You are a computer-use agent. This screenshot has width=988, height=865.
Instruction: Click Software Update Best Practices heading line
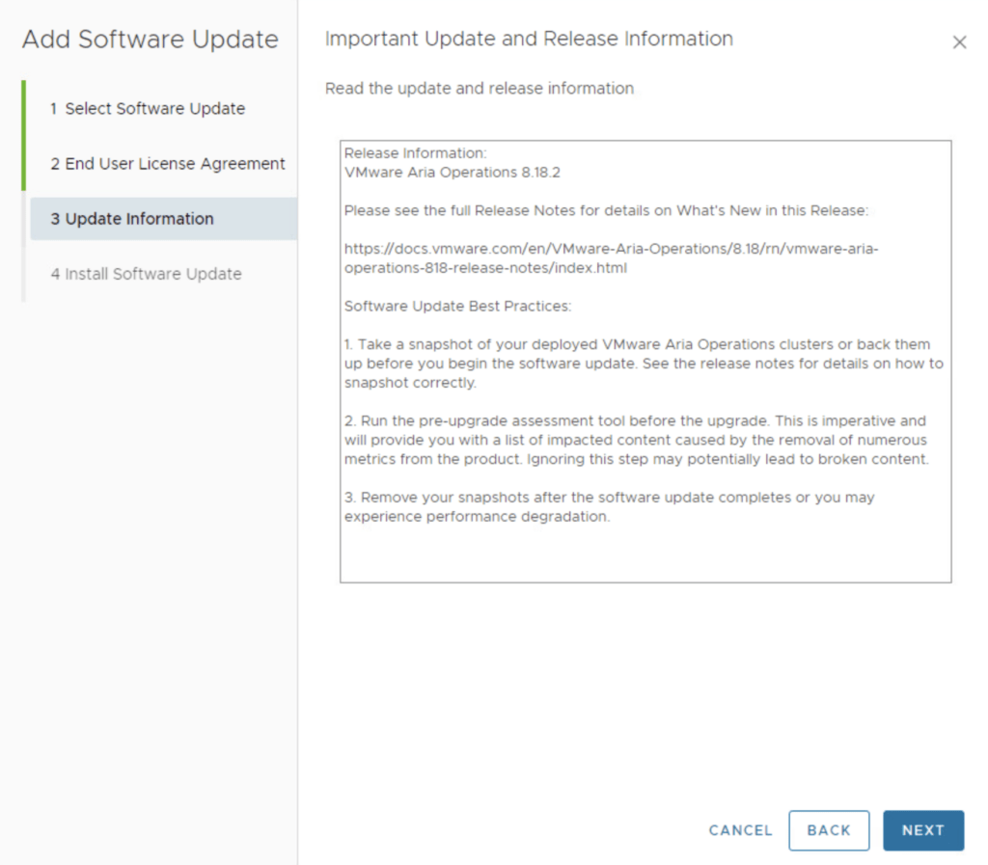(457, 307)
